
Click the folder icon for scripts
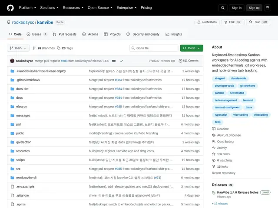[x=12, y=160]
